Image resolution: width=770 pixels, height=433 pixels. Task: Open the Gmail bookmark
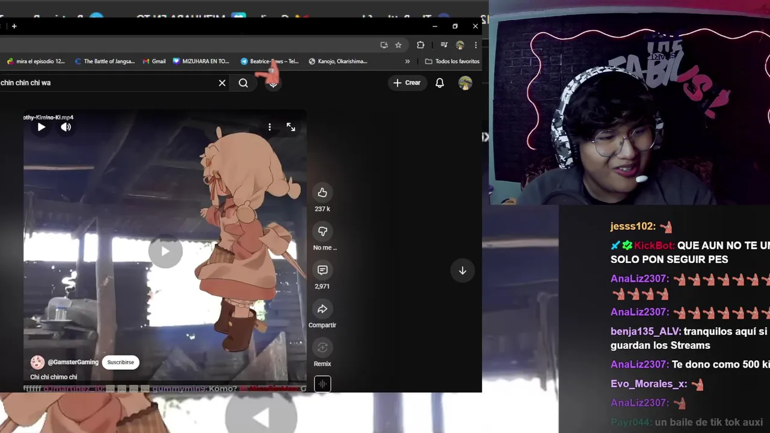pyautogui.click(x=154, y=61)
